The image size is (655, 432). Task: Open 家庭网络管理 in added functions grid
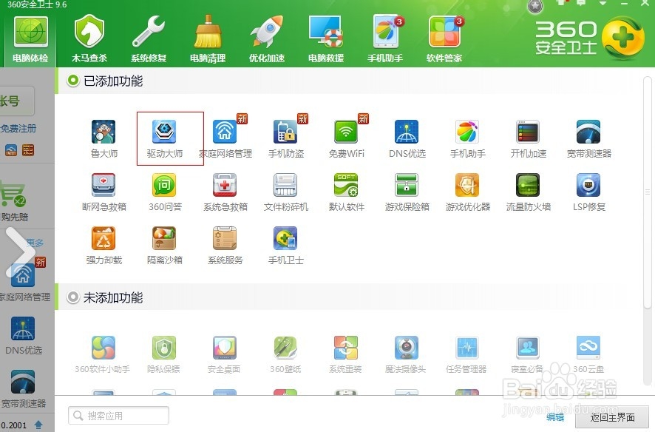pyautogui.click(x=225, y=139)
